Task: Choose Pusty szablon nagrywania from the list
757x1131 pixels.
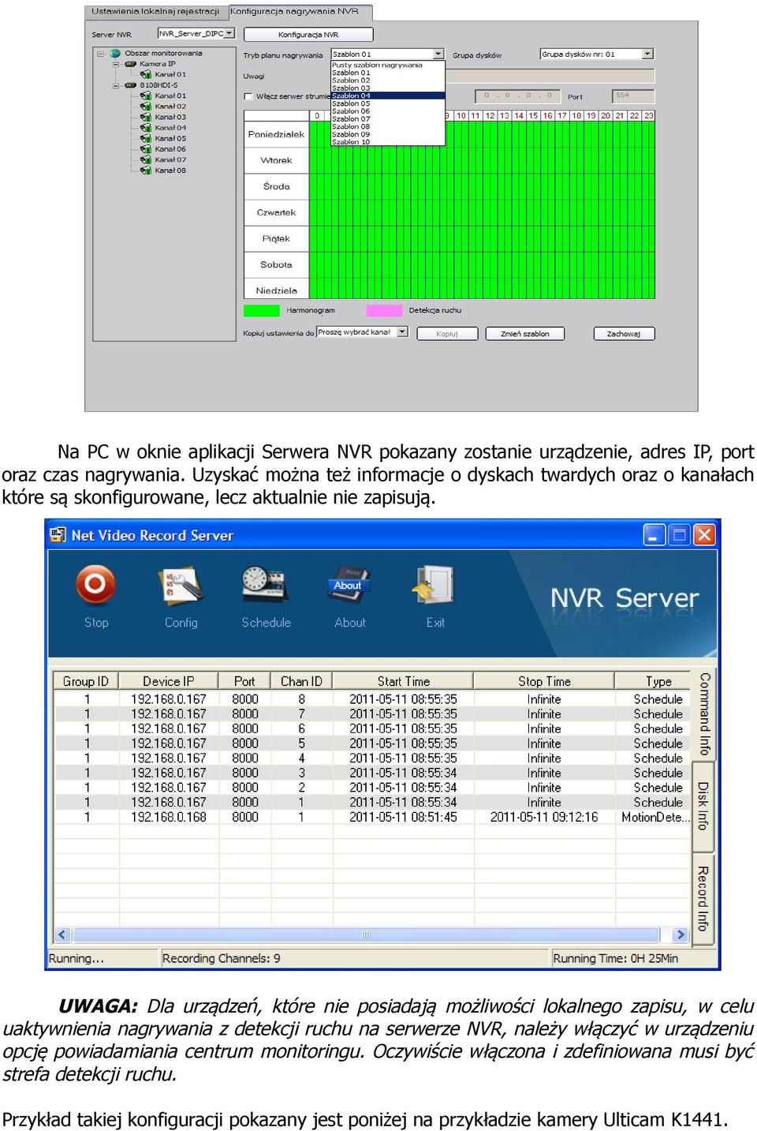Action: 388,66
